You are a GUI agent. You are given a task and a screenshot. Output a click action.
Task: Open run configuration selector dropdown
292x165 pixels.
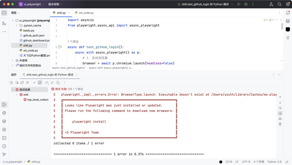point(205,4)
